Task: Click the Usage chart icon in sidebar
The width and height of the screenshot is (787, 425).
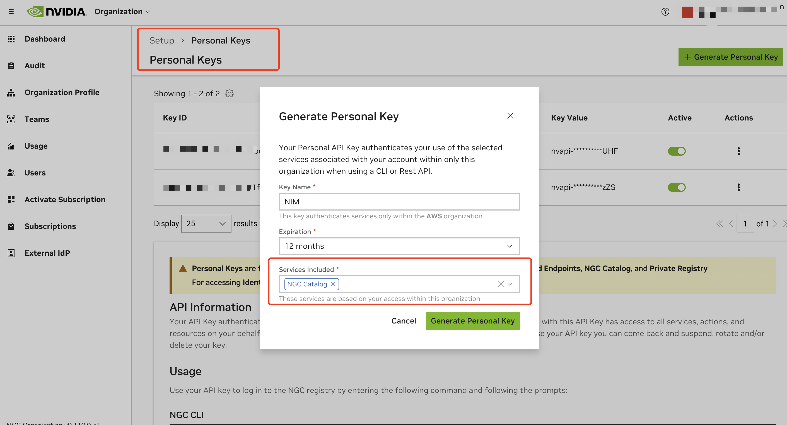Action: [x=11, y=146]
